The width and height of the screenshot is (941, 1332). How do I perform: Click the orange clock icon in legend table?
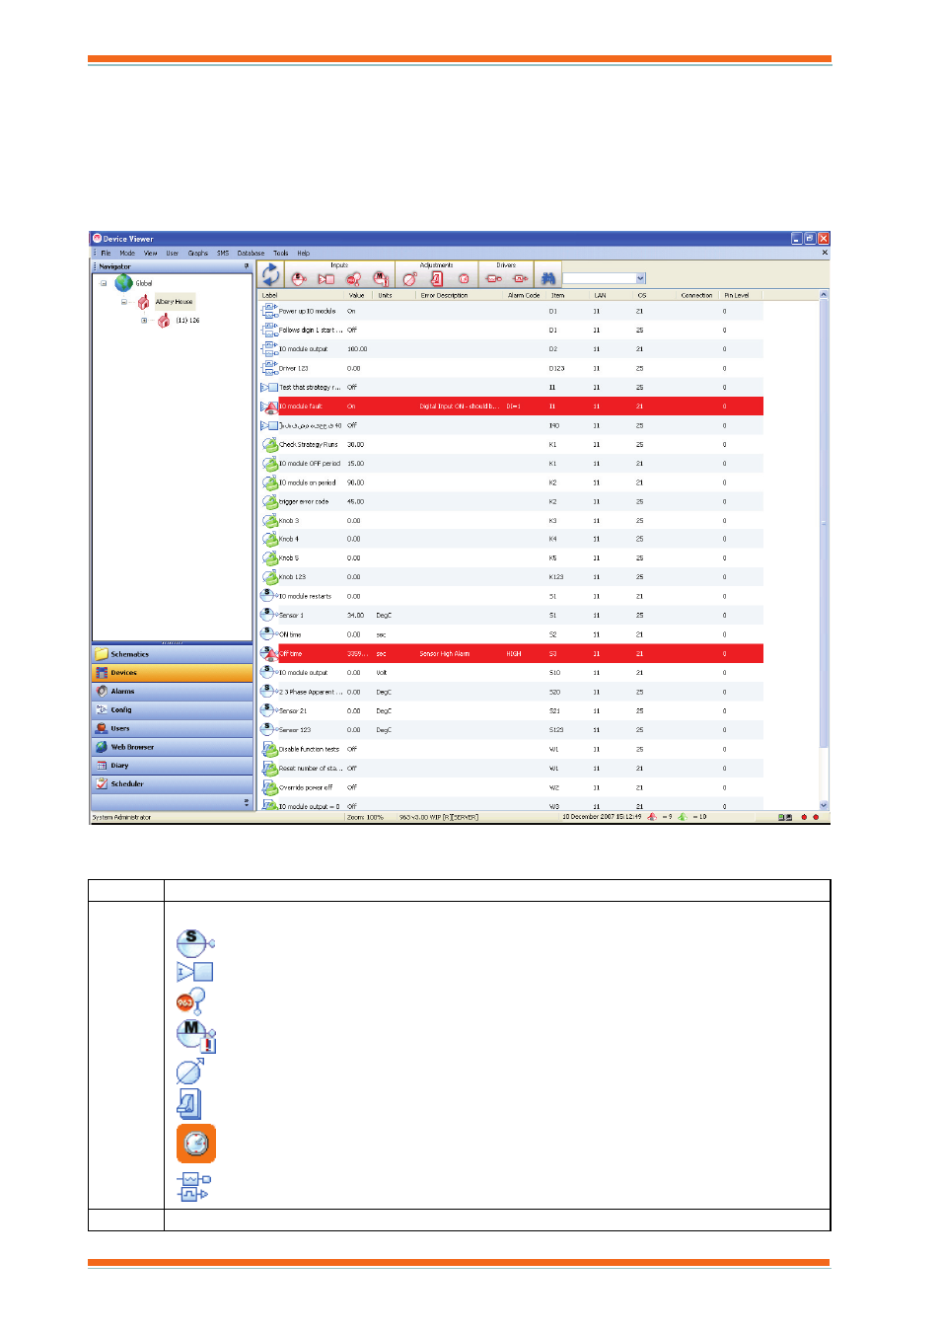tap(196, 1144)
